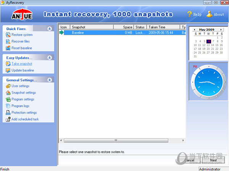Open Snapshot settings link
Screen dimensions: 229x171
(24, 93)
